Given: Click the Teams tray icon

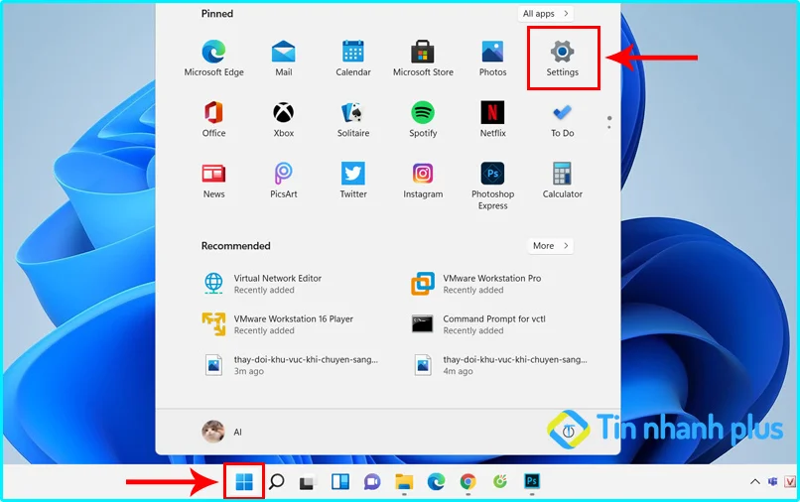Looking at the screenshot, I should pyautogui.click(x=773, y=481).
